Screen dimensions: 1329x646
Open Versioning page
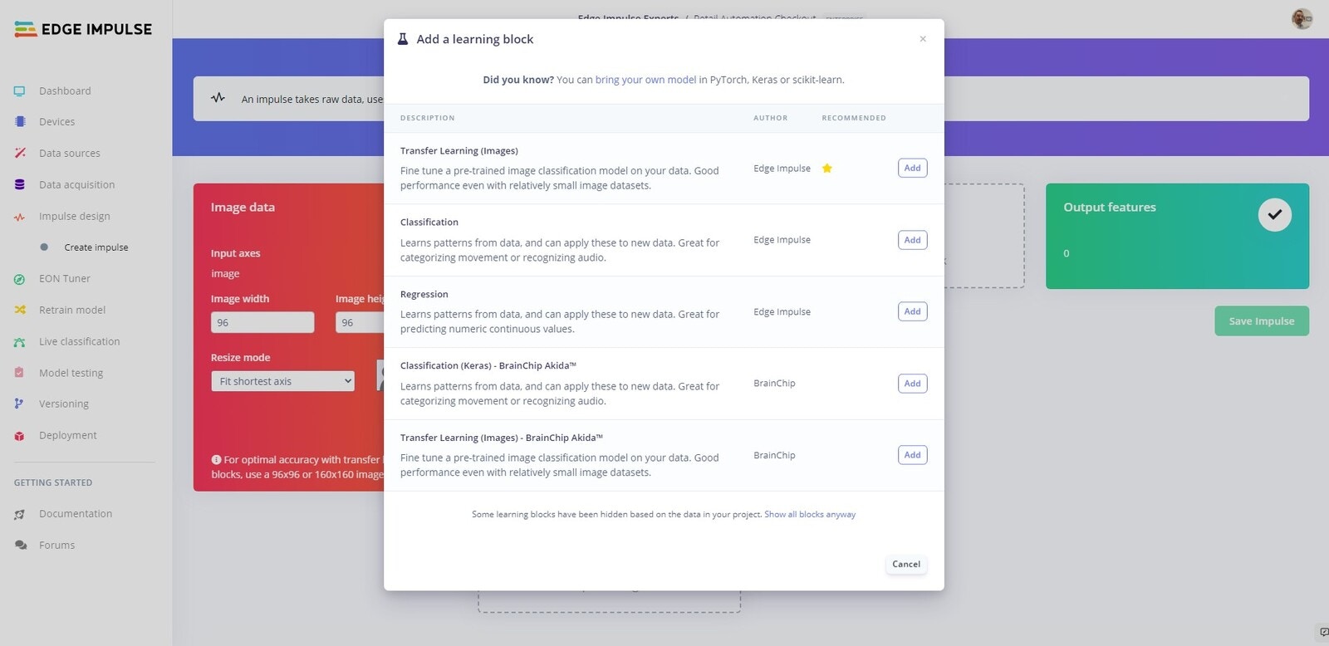(64, 404)
